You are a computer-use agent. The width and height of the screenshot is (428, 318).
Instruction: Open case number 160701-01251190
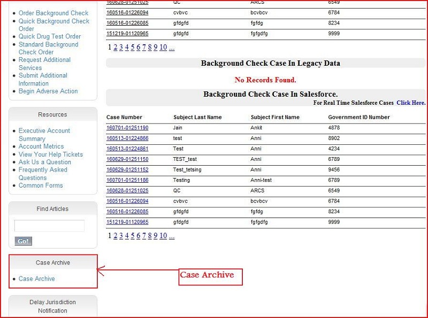click(127, 128)
